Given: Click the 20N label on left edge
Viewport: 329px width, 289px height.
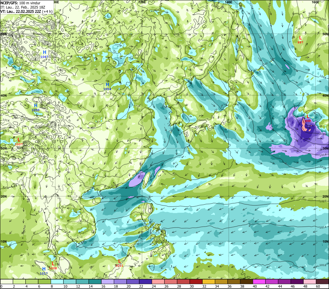Looking at the screenshot, I should click(4, 197).
